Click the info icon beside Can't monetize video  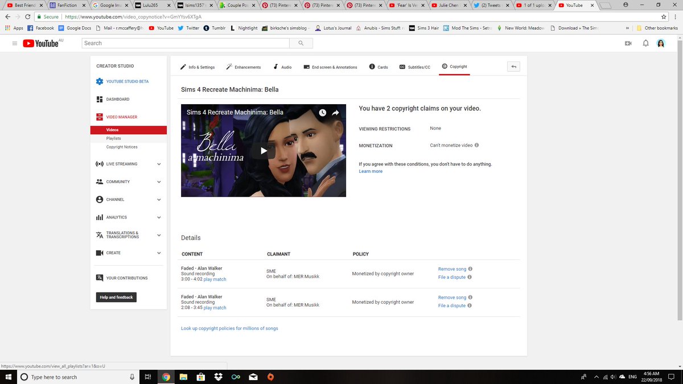476,145
